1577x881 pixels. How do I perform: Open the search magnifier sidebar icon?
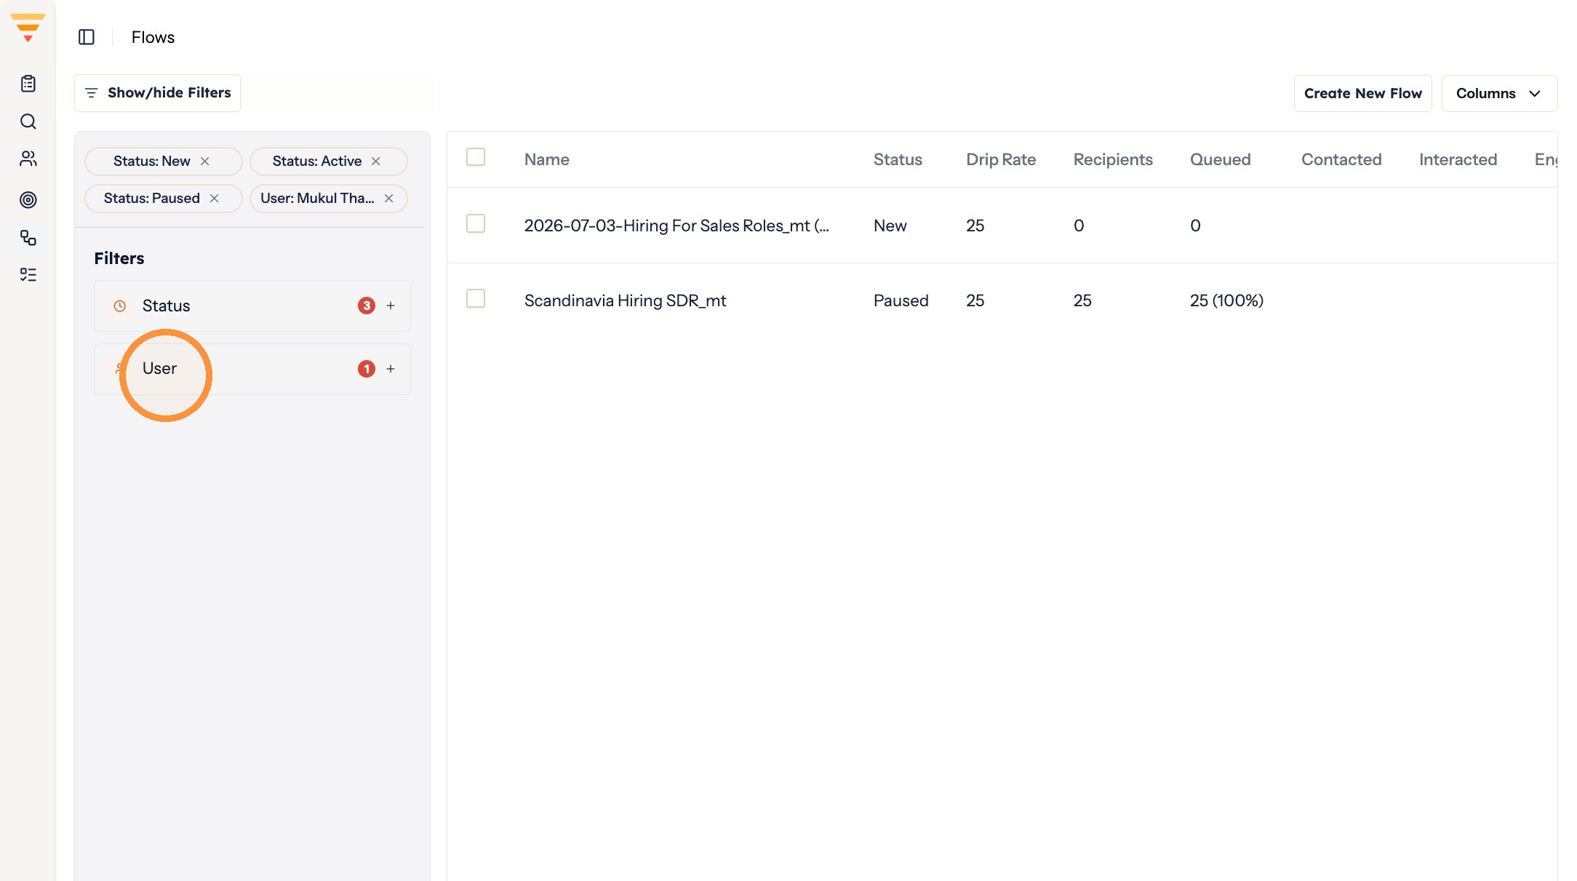[28, 121]
